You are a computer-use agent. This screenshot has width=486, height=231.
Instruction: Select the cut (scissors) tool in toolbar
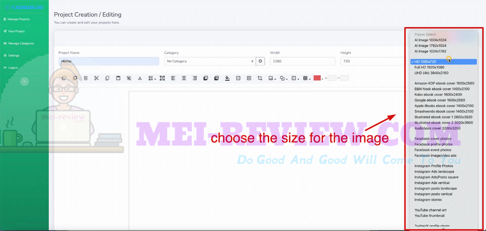[96, 78]
